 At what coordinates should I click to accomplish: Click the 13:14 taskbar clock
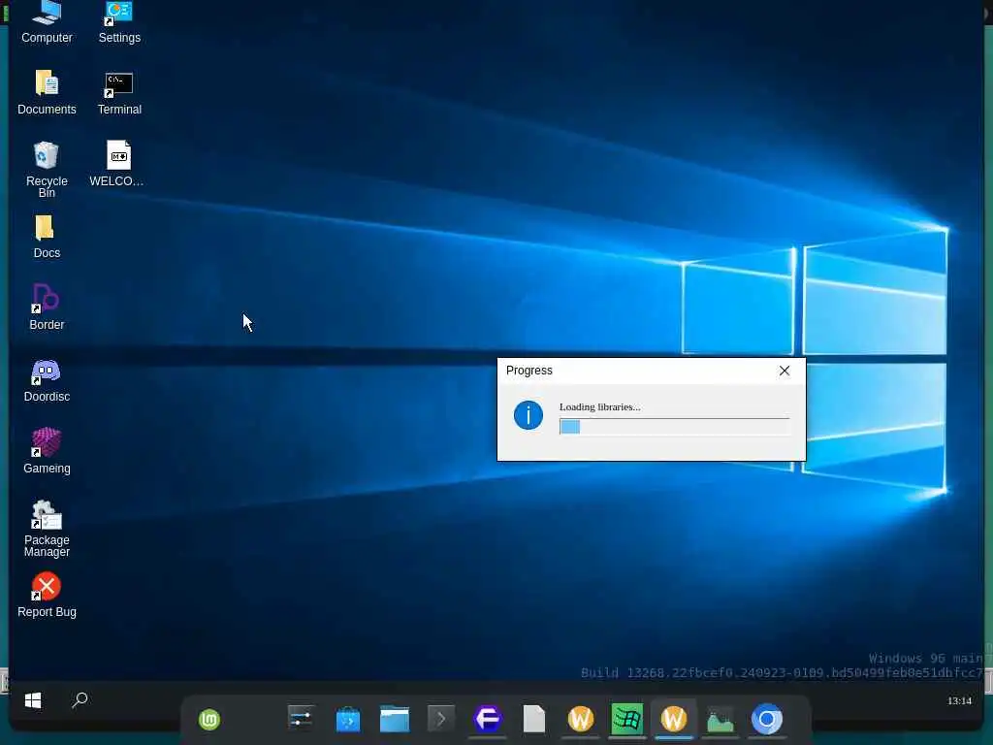tap(959, 700)
